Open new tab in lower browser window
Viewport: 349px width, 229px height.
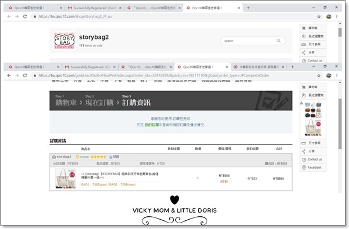292,67
